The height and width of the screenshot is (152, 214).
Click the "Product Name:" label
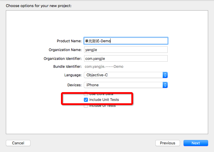tap(69, 41)
